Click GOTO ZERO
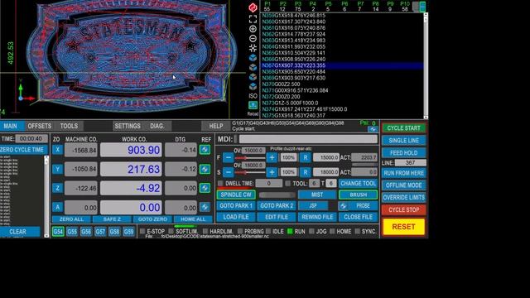This screenshot has width=530, height=298. click(152, 219)
